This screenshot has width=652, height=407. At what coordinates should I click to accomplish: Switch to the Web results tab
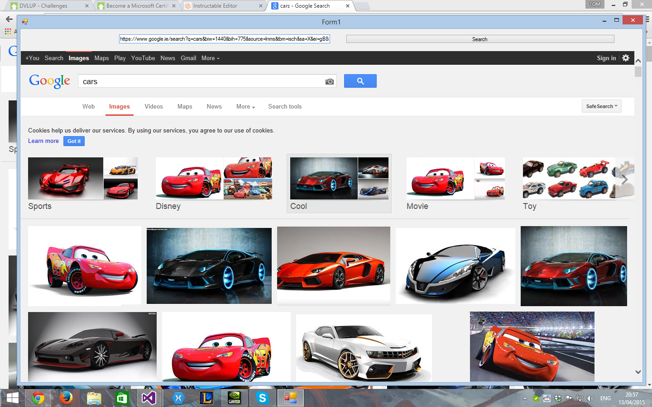click(88, 107)
